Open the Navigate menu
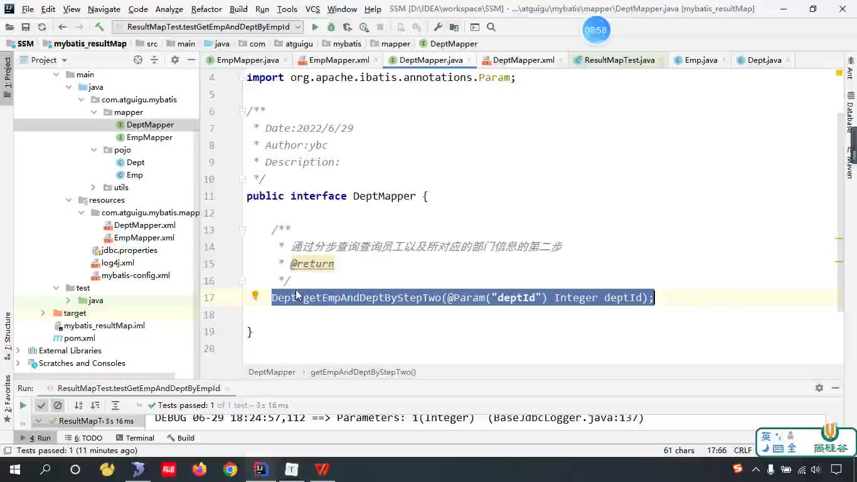Viewport: 857px width, 482px height. point(104,9)
